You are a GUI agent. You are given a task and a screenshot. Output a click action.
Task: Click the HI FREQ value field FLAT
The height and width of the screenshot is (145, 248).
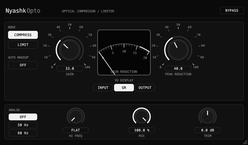pyautogui.click(x=76, y=130)
